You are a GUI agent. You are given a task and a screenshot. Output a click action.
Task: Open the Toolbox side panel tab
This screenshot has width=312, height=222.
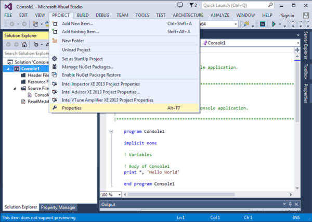(306, 71)
